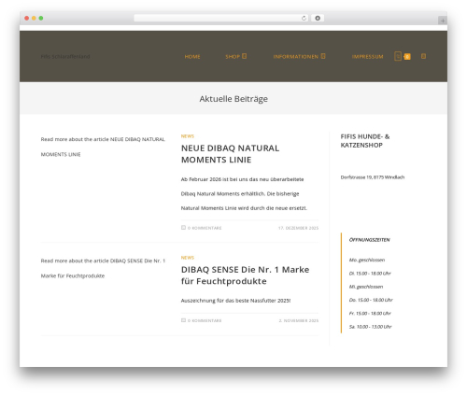Click comment icon under NEUE DIBAQ article

[x=183, y=228]
